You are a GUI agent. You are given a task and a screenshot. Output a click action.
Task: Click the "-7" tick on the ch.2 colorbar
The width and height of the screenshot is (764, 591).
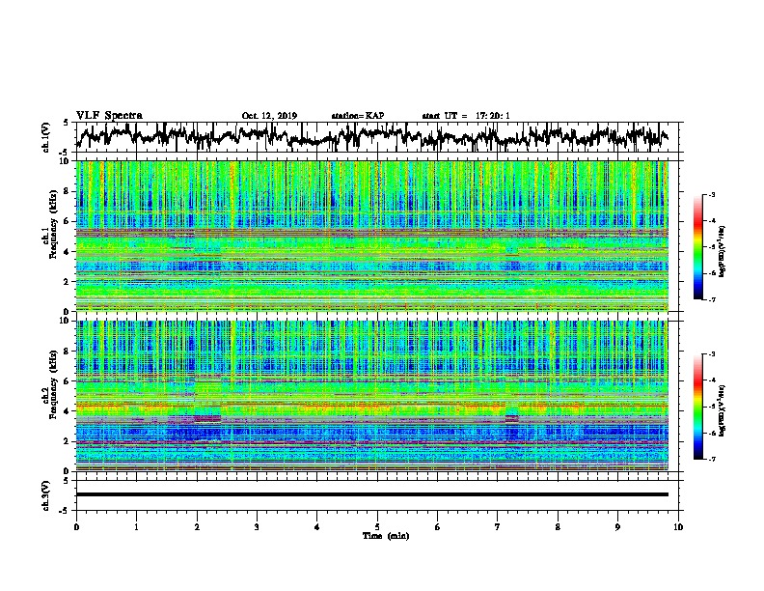(x=712, y=459)
